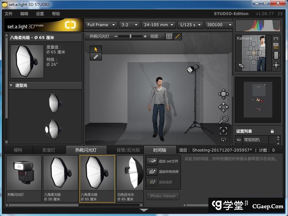Screen dimensions: 288x216
Task: Click the Photo Viewer button
Action: [163, 196]
